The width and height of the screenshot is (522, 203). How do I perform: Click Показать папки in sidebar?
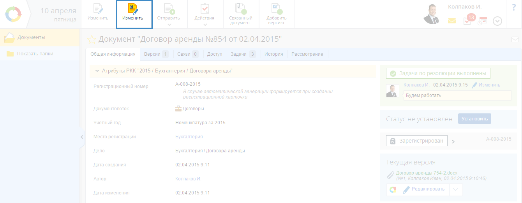tap(35, 54)
